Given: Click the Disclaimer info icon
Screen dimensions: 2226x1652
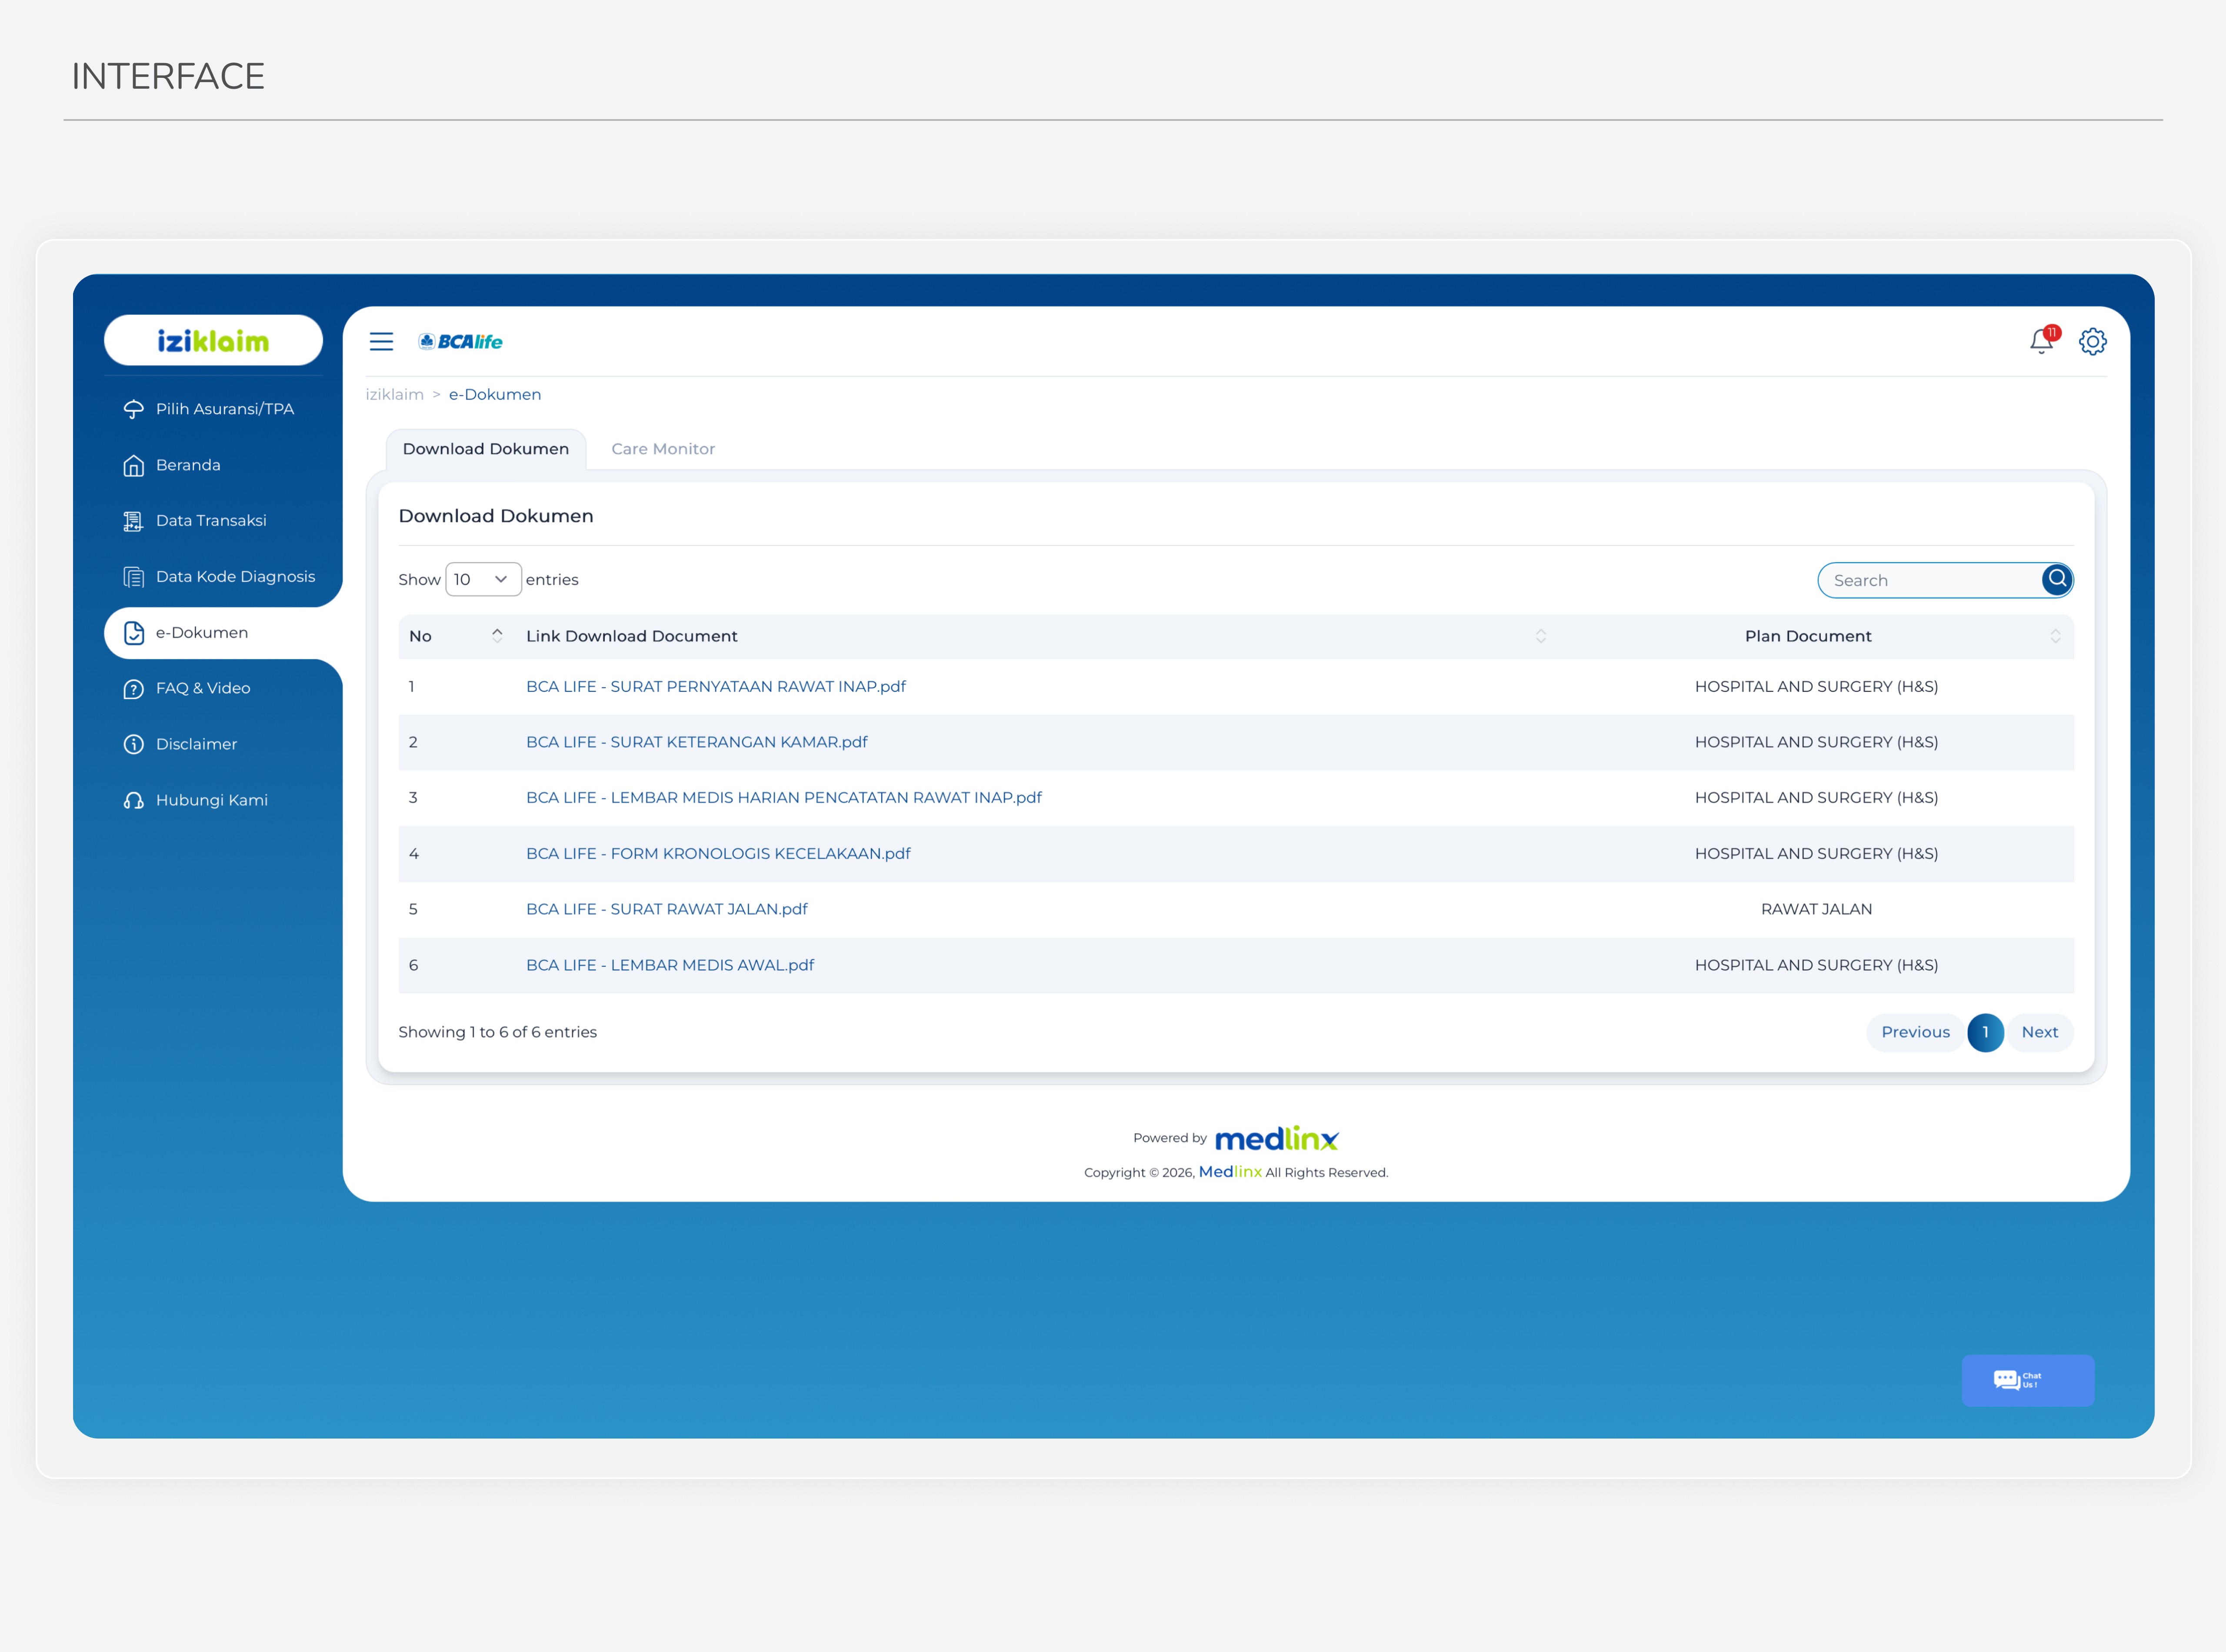Looking at the screenshot, I should click(133, 744).
